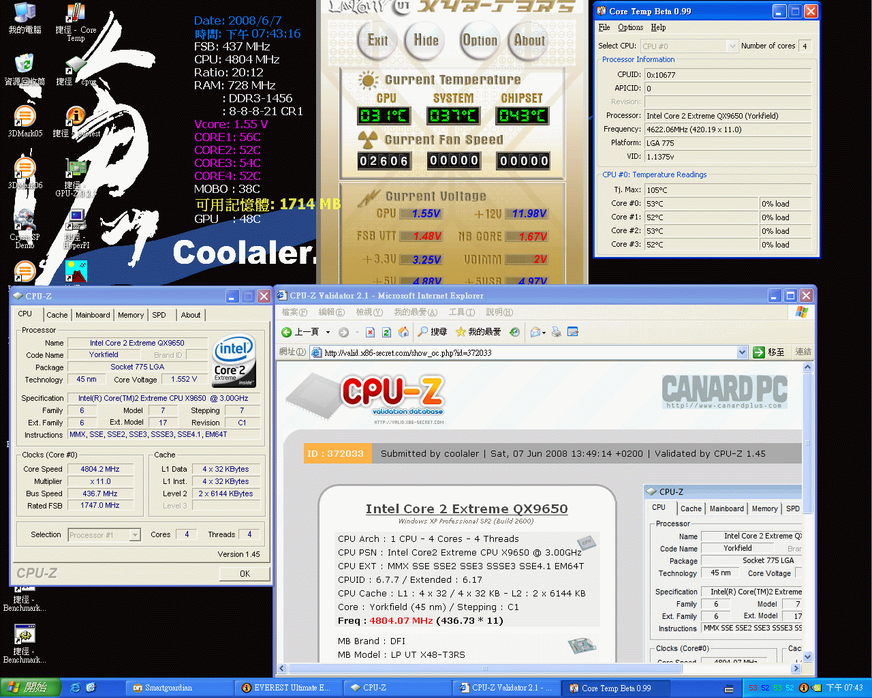The height and width of the screenshot is (698, 872).
Task: Click the IE History icon
Action: click(515, 332)
